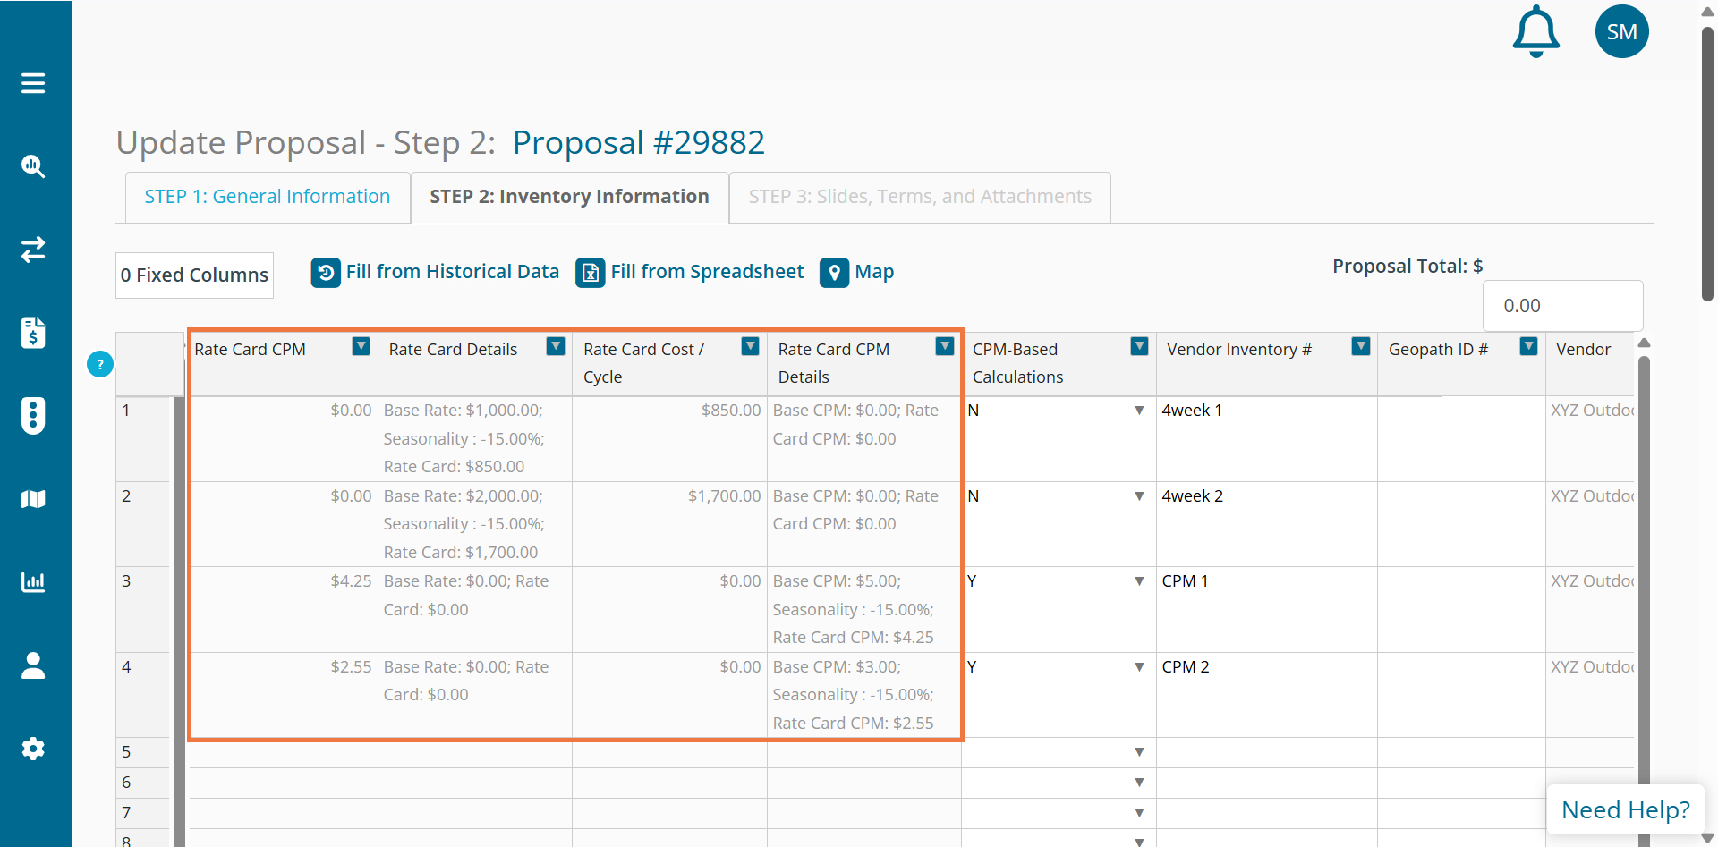1718x847 pixels.
Task: Open the dollar invoice document icon
Action: 33,333
